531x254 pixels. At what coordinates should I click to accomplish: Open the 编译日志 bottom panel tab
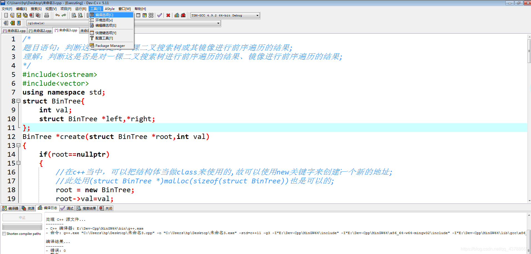coord(47,208)
